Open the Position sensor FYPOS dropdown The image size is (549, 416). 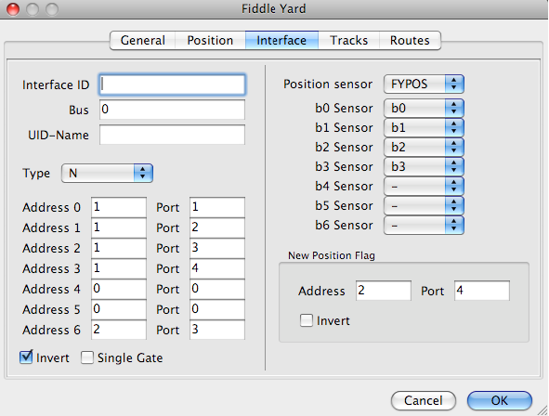click(424, 84)
